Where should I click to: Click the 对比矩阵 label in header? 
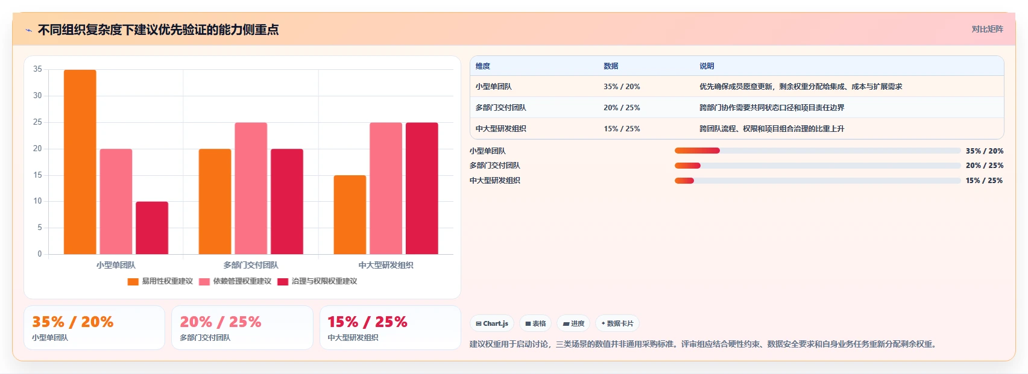pyautogui.click(x=987, y=29)
